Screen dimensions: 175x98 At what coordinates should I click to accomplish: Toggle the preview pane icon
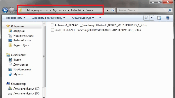(159, 18)
